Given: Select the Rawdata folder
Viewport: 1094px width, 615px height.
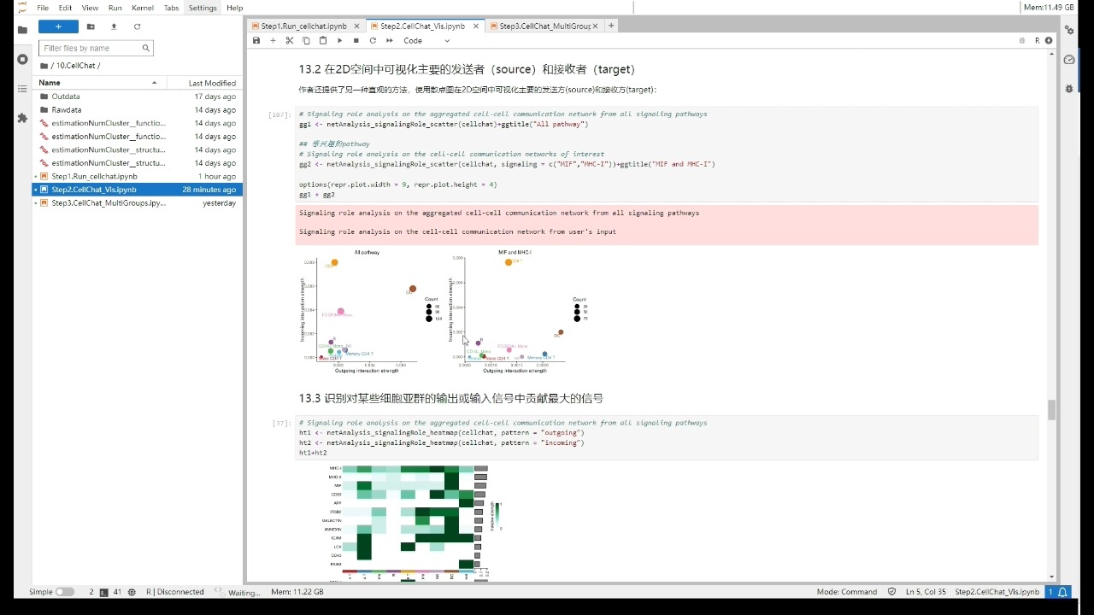Looking at the screenshot, I should tap(138, 109).
